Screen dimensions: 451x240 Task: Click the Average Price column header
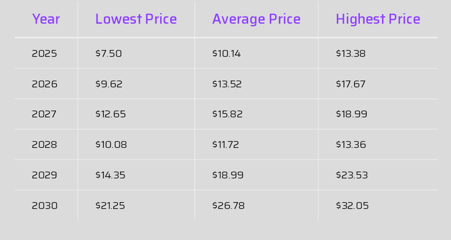coord(256,19)
